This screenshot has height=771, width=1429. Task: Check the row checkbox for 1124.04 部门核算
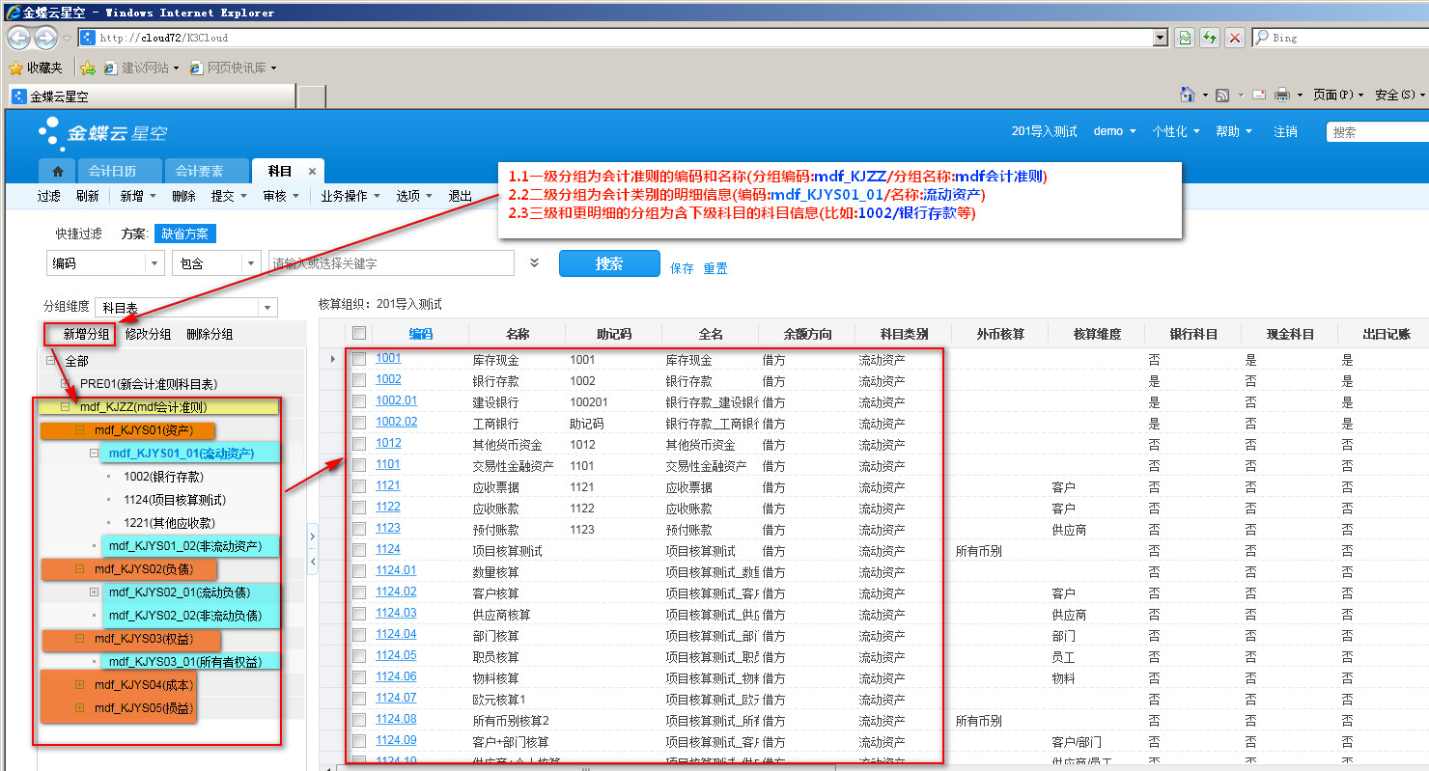[x=359, y=635]
